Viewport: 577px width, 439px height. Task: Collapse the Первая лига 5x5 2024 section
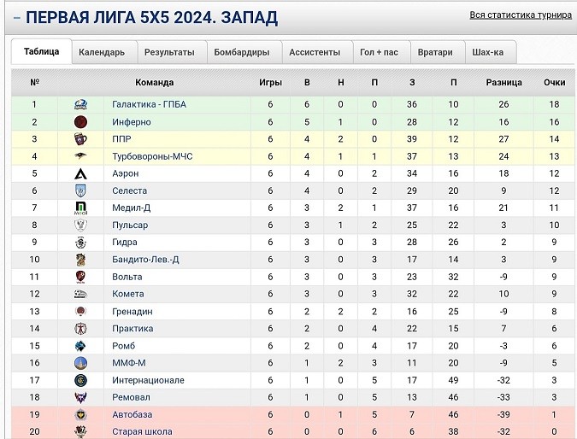[x=16, y=18]
